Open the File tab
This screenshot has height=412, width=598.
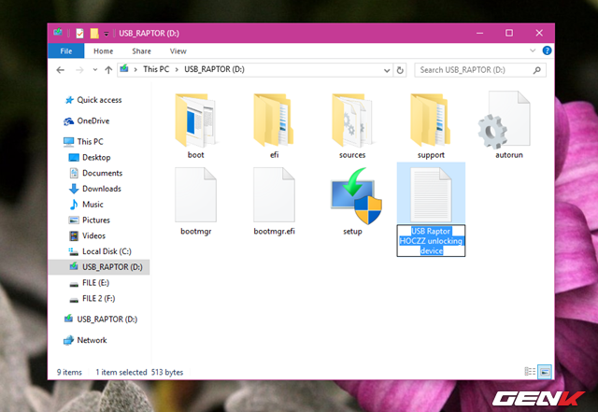[x=66, y=50]
